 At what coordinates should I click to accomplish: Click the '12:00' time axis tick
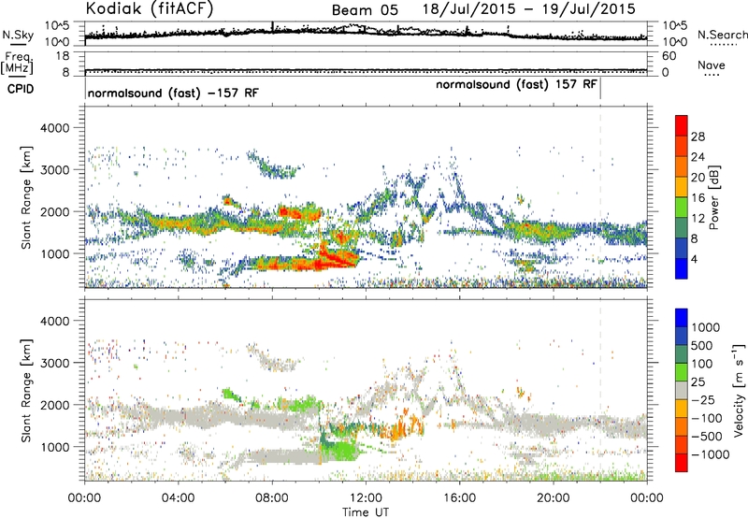click(366, 498)
